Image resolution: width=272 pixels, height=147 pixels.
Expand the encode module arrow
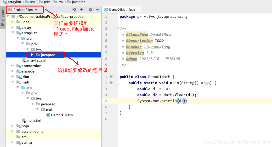point(13,71)
